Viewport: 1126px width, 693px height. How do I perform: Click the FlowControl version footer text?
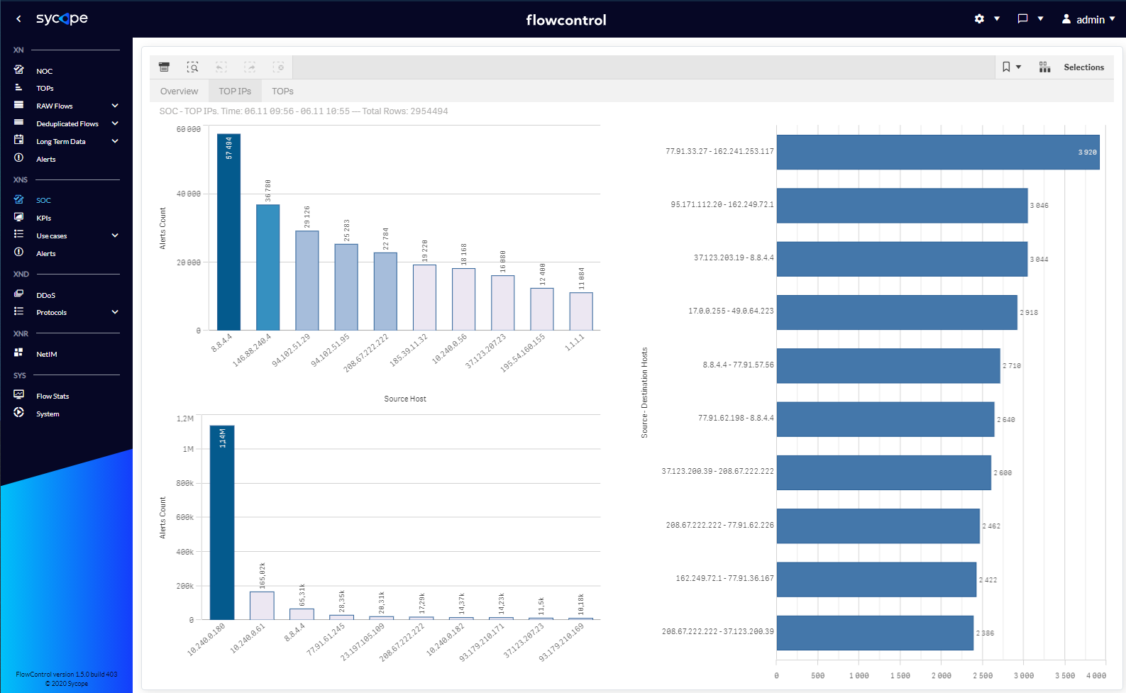(x=67, y=675)
